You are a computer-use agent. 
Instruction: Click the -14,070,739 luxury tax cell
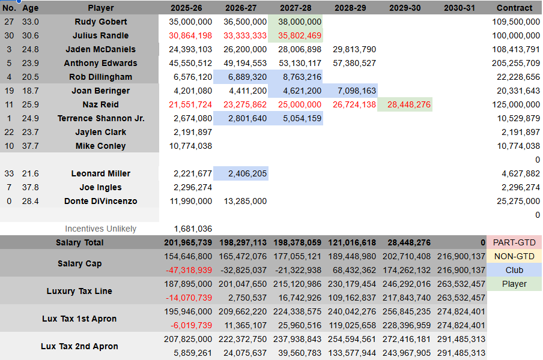tap(186, 298)
